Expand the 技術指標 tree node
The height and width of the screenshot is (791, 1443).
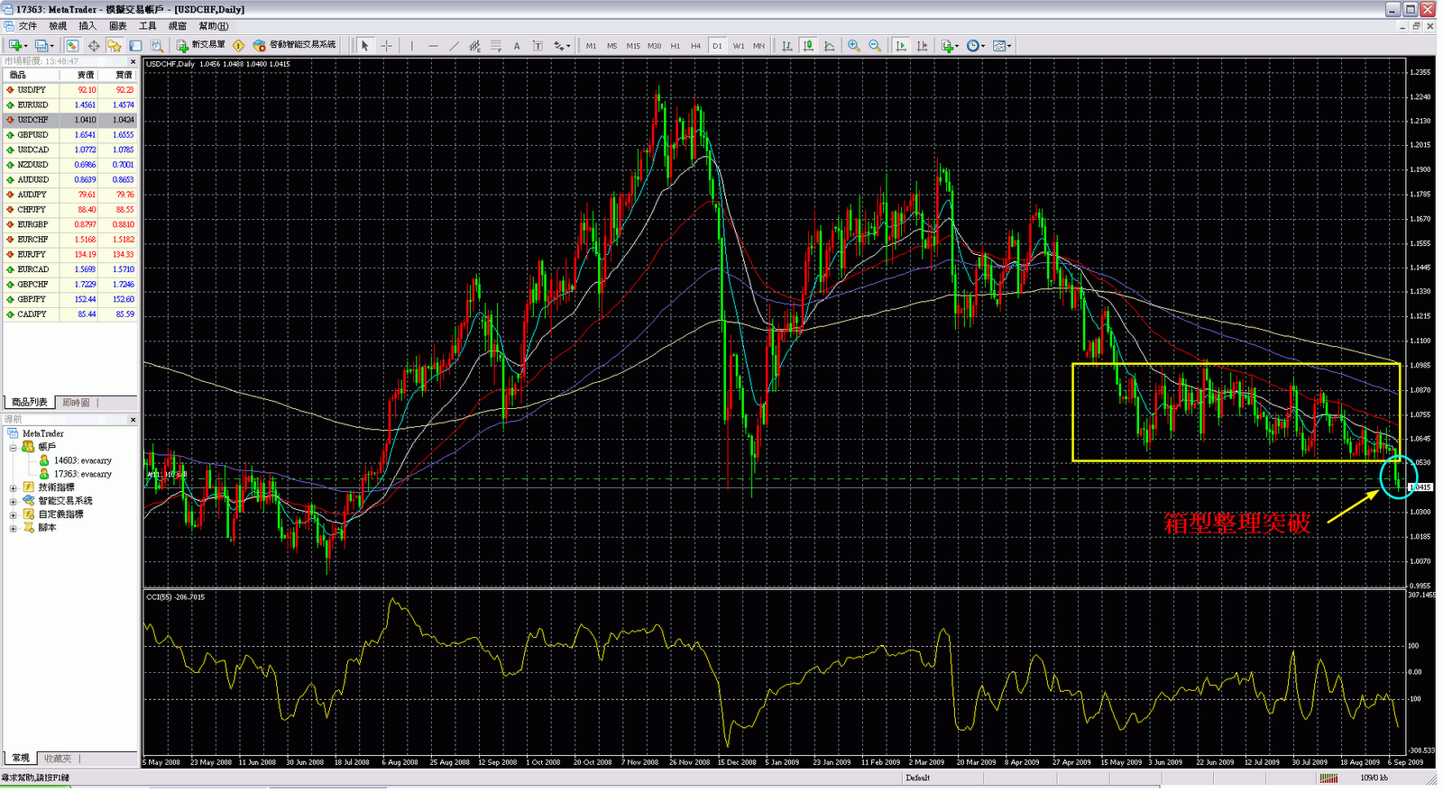[x=14, y=487]
